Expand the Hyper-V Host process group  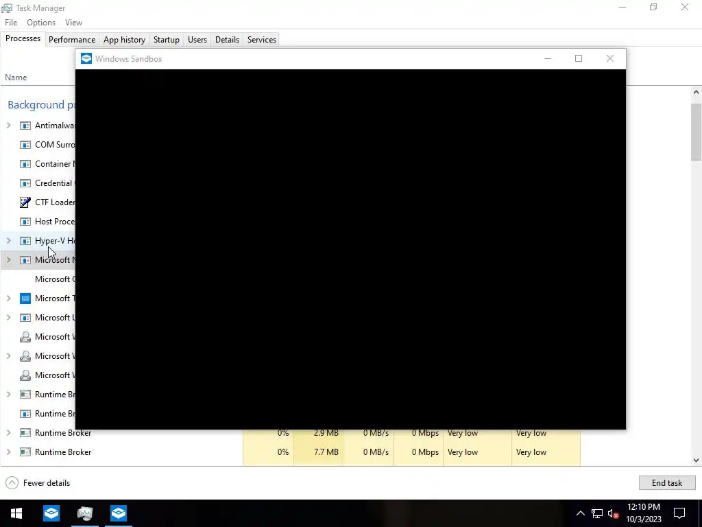8,241
